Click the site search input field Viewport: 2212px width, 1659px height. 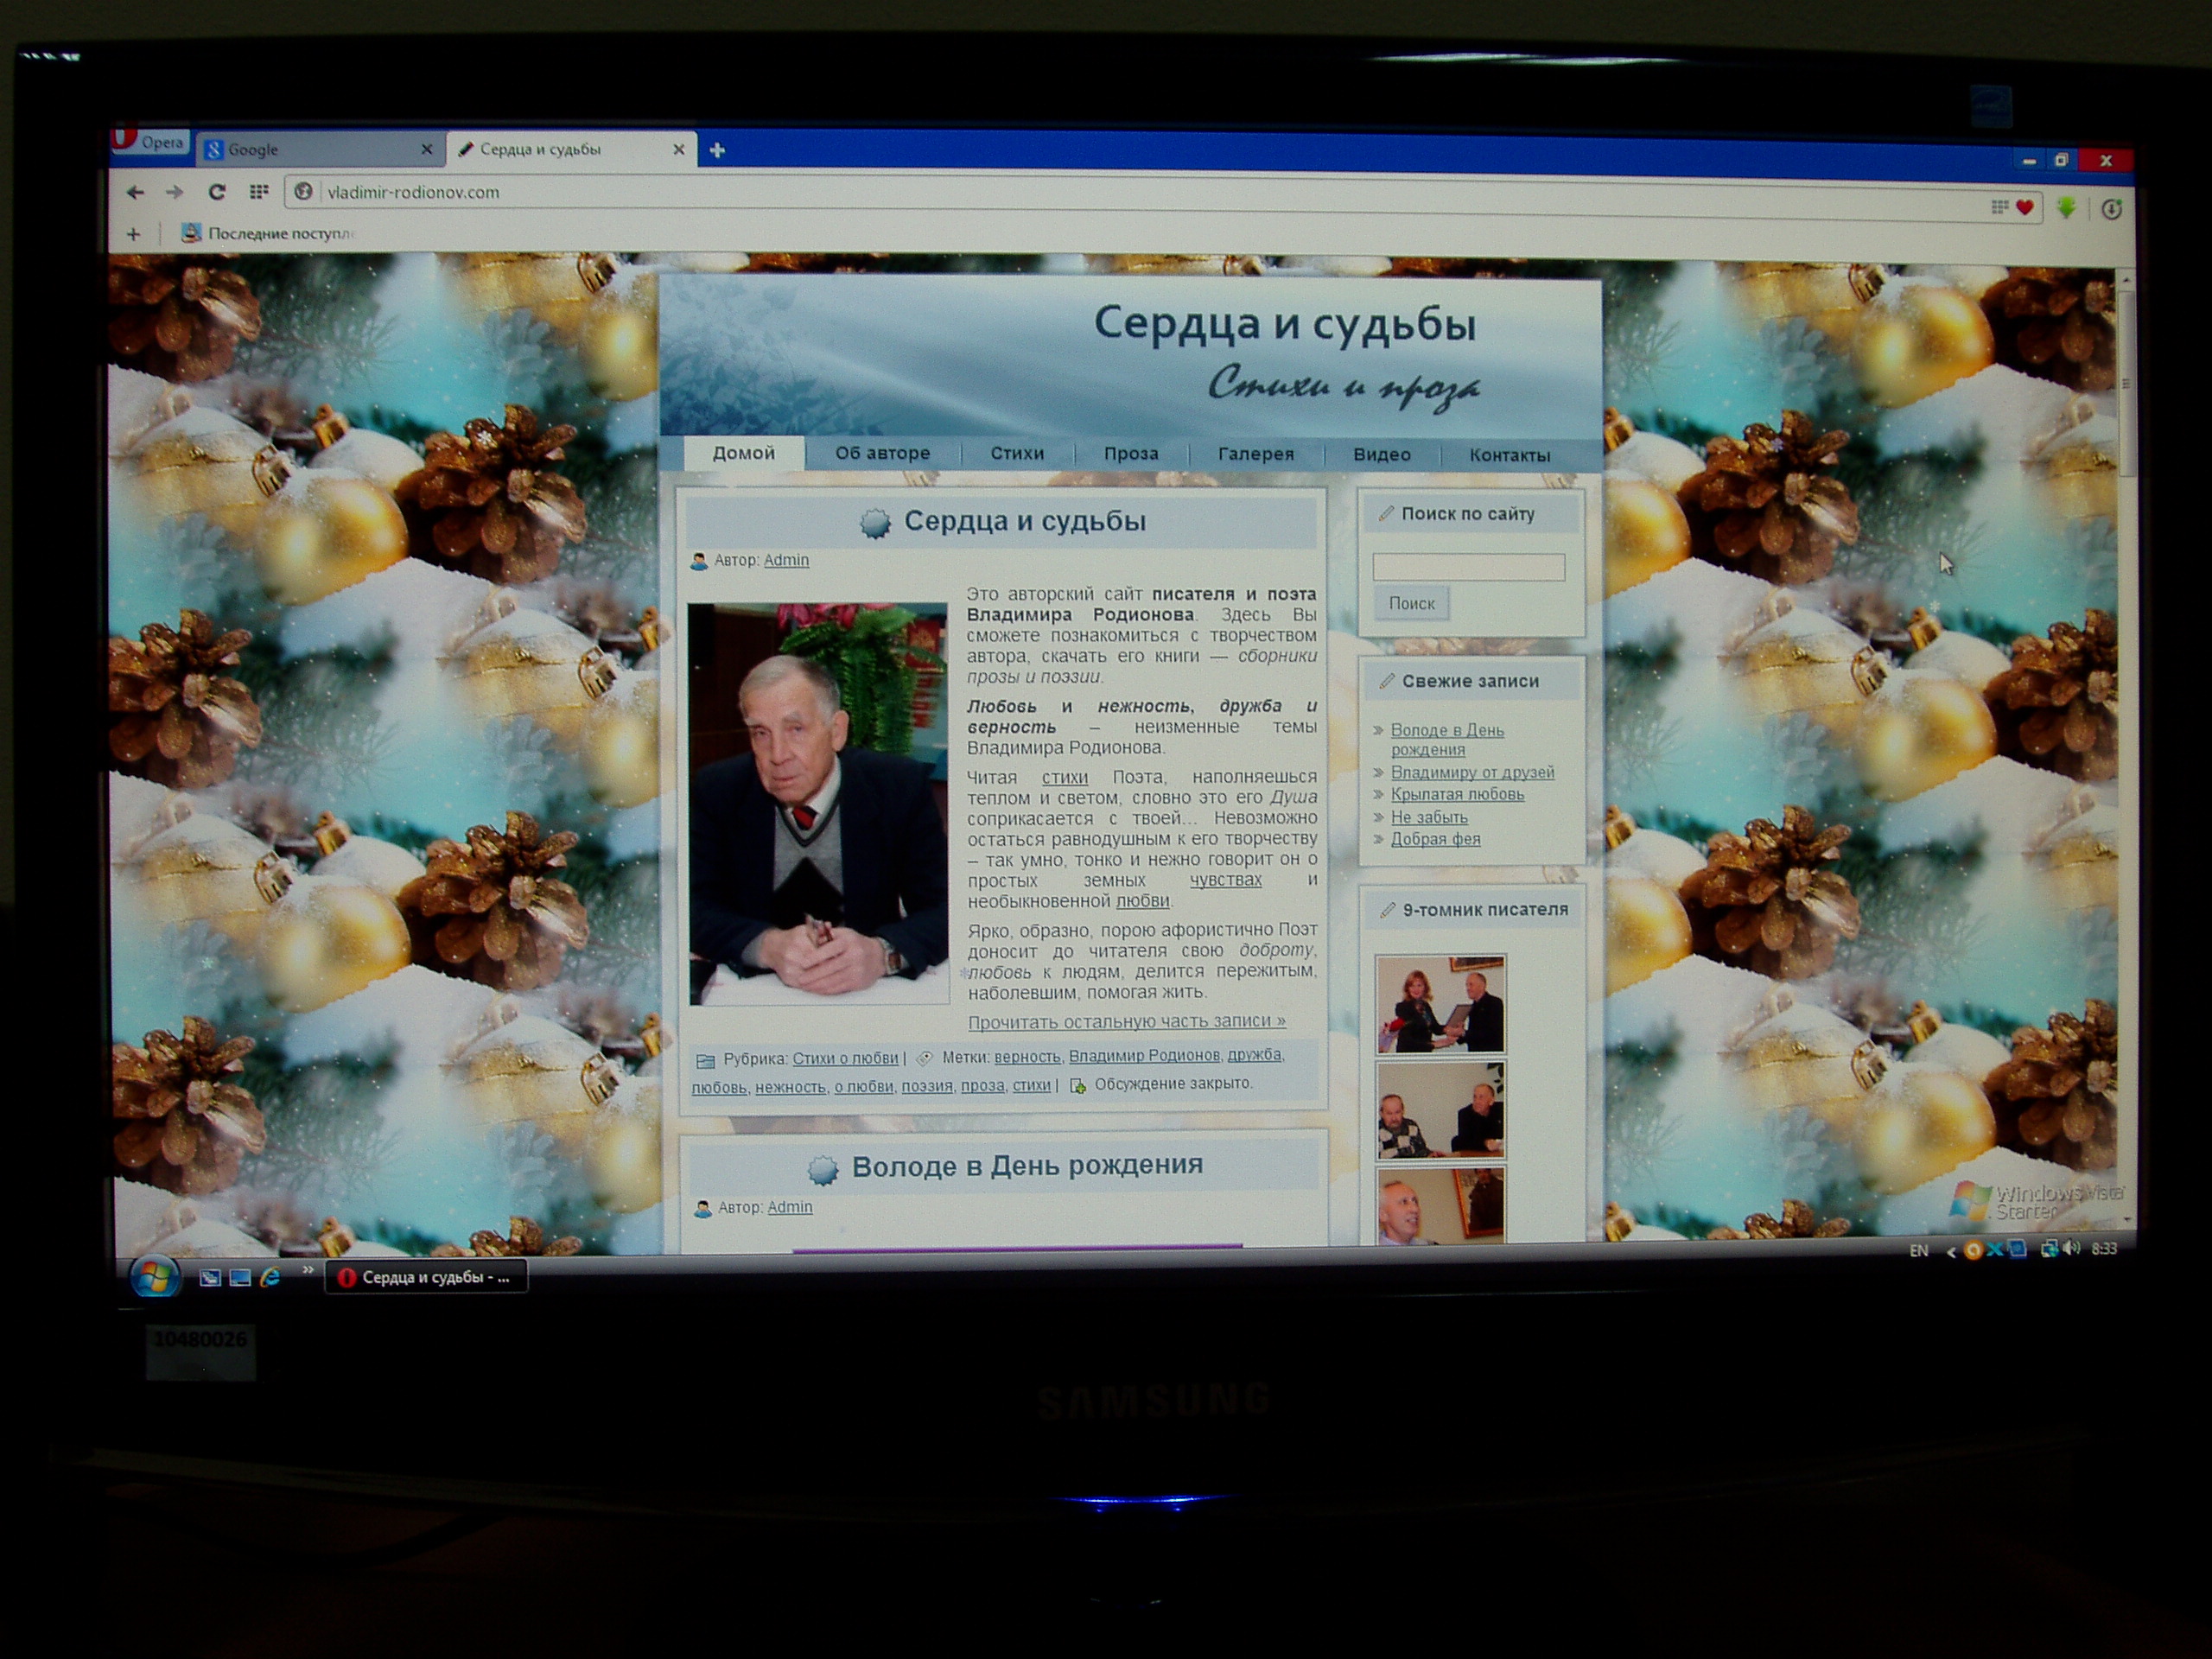(x=1468, y=568)
